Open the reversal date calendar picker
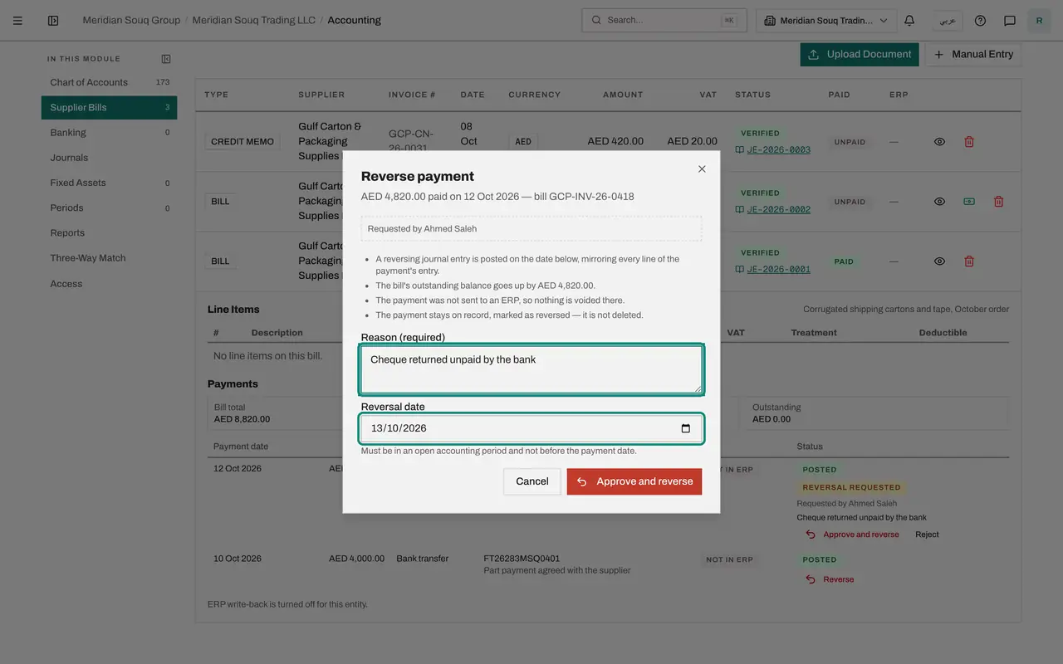Viewport: 1063px width, 664px height. (x=686, y=429)
